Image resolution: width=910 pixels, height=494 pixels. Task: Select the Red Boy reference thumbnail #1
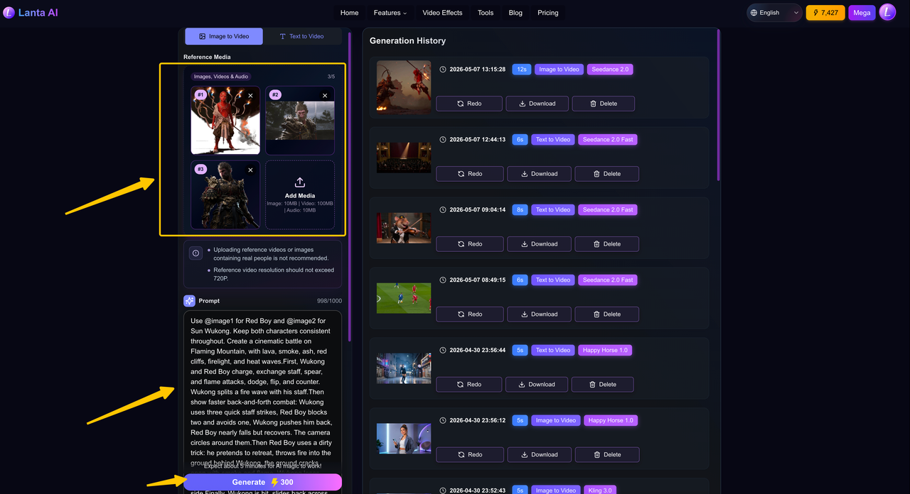[225, 121]
